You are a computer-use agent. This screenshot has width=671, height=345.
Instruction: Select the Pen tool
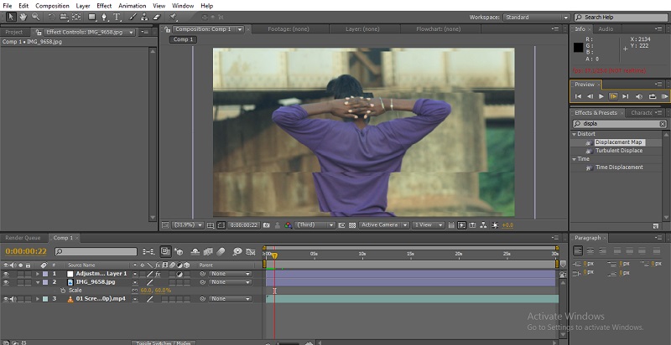click(x=104, y=17)
